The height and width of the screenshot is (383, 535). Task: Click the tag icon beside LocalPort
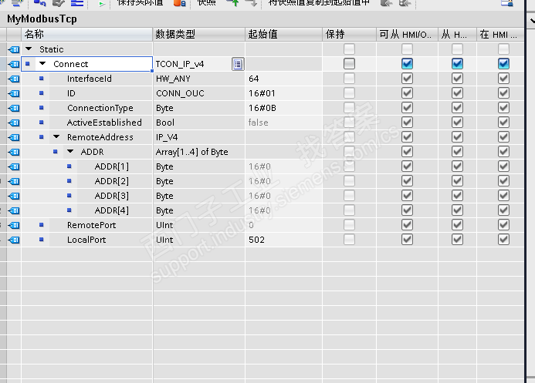(x=14, y=240)
